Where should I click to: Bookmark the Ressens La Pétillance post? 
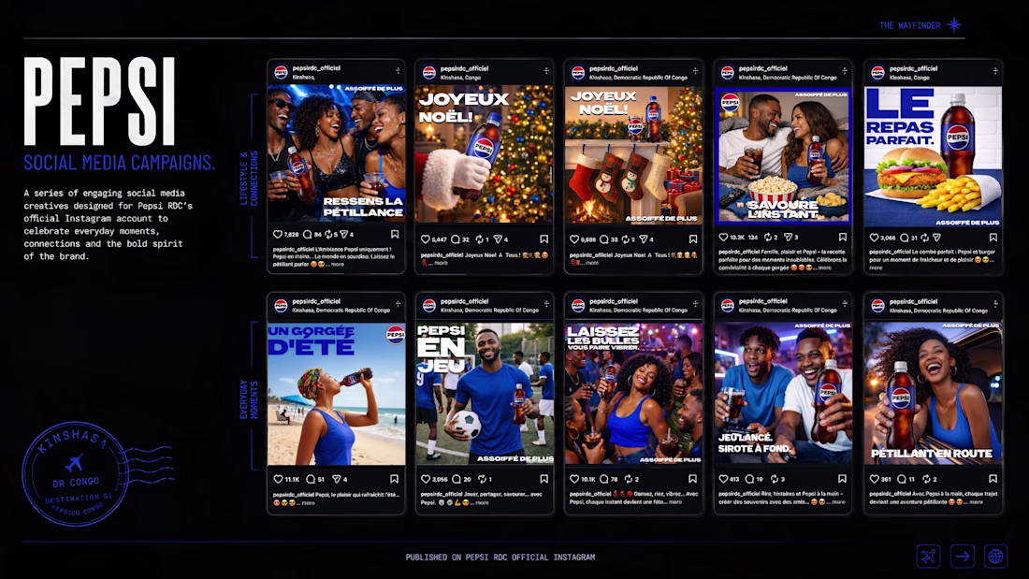pos(395,235)
